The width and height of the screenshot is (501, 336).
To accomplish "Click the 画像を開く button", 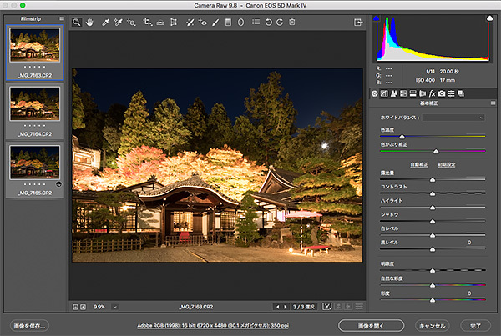I will [x=371, y=326].
